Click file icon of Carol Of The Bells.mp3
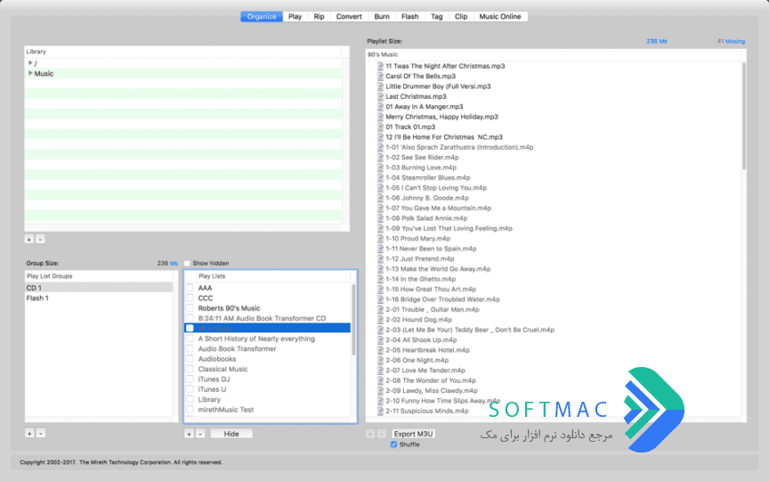The width and height of the screenshot is (769, 481). pyautogui.click(x=380, y=76)
